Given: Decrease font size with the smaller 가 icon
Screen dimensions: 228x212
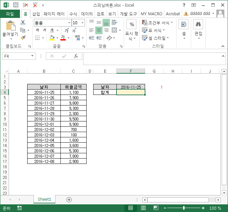Looking at the screenshot, I should tap(74, 30).
